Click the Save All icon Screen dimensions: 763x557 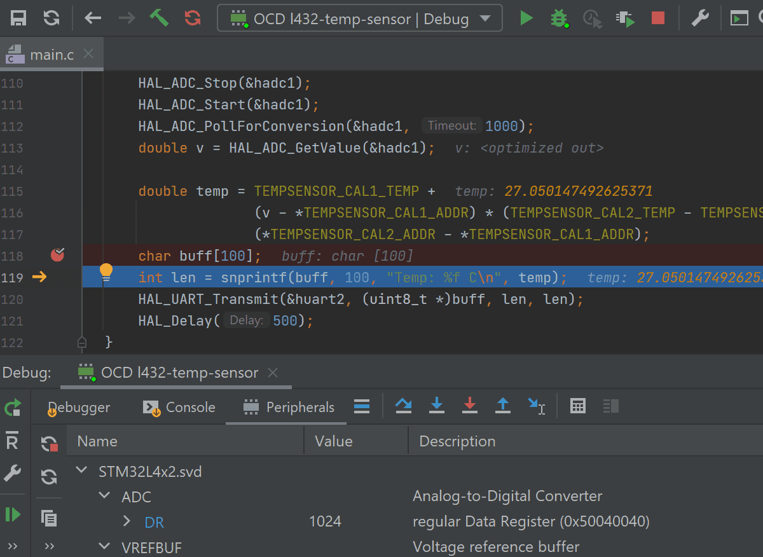tap(18, 18)
